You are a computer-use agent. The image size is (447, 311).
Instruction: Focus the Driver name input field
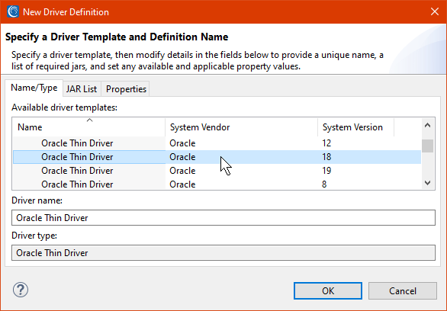click(223, 218)
